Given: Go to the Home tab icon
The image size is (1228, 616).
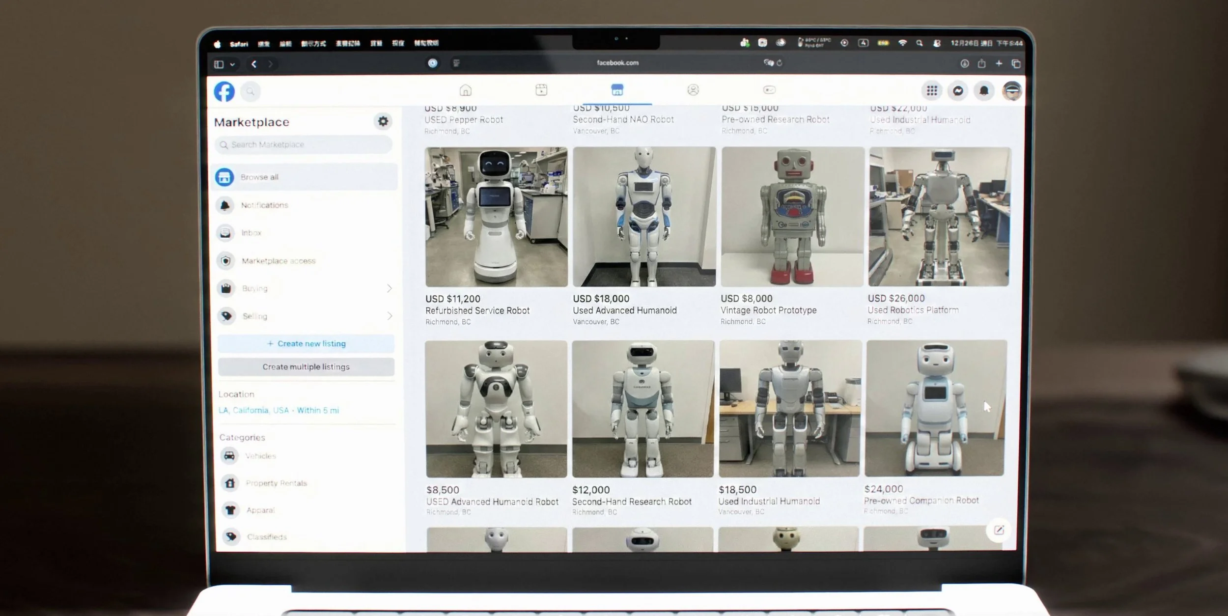Looking at the screenshot, I should 465,90.
